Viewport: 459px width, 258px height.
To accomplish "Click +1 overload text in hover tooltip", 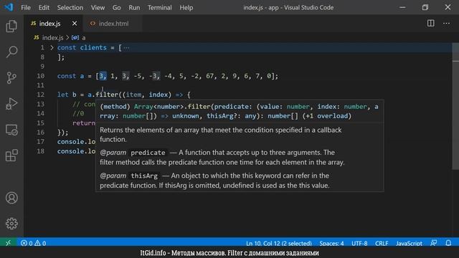I will click(327, 116).
